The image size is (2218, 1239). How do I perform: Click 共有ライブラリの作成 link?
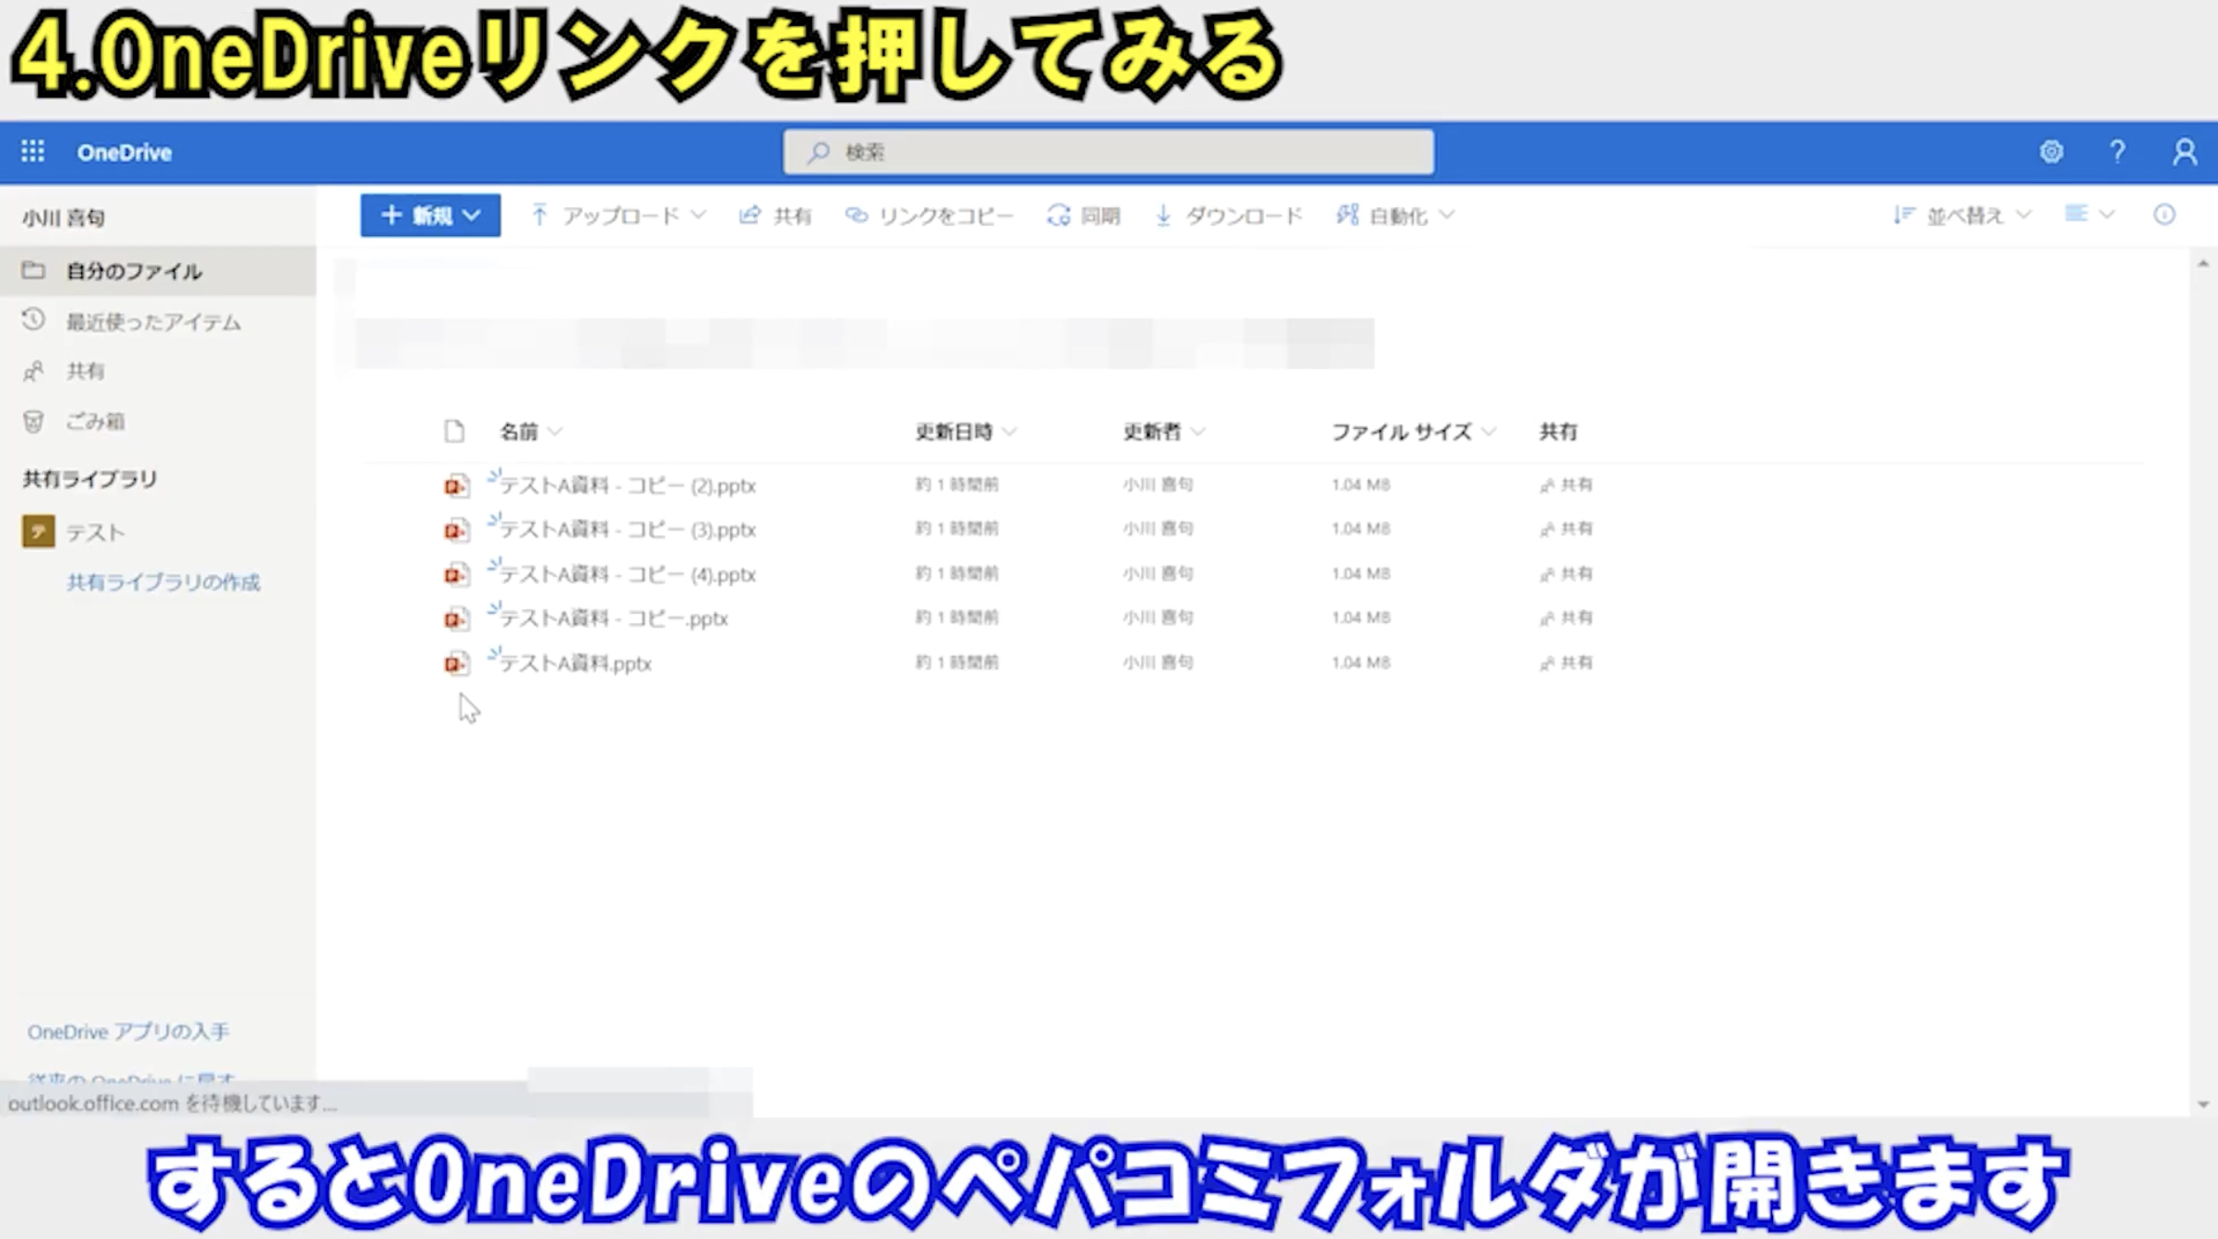coord(163,582)
